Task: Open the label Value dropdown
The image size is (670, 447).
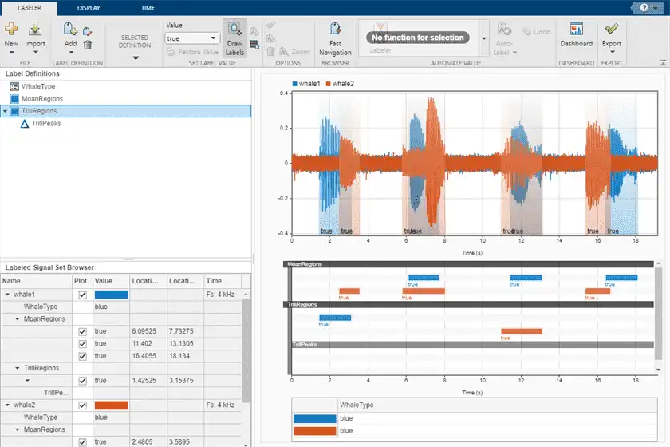Action: pyautogui.click(x=191, y=38)
